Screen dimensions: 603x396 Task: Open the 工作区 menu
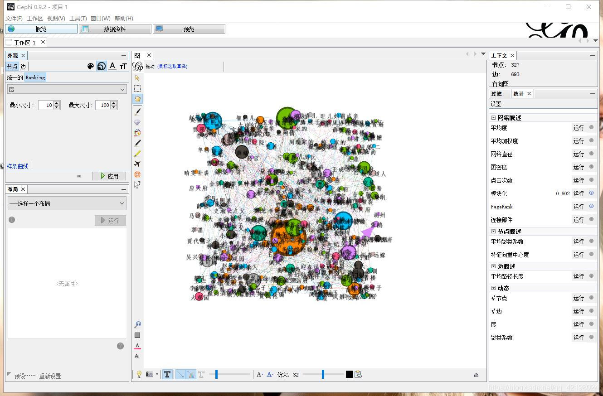pos(34,18)
